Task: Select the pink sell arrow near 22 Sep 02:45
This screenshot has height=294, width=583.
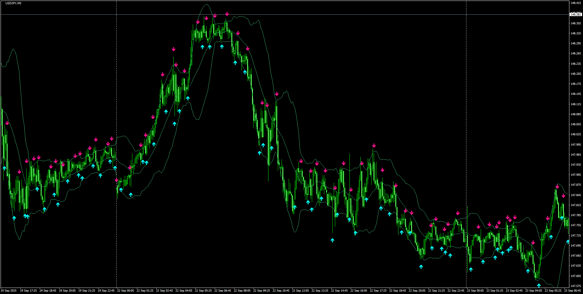Action: [162, 74]
